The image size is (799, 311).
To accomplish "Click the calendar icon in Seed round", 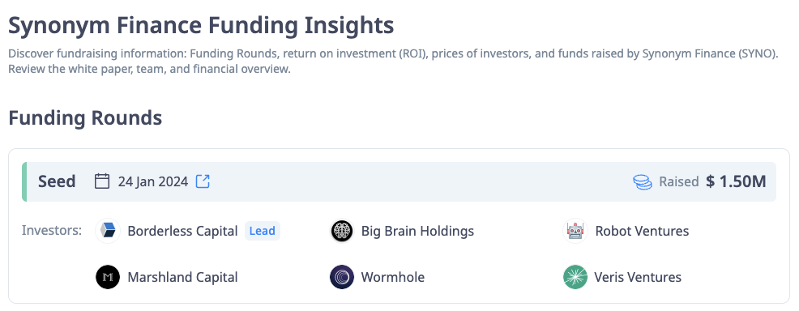I will pyautogui.click(x=102, y=181).
